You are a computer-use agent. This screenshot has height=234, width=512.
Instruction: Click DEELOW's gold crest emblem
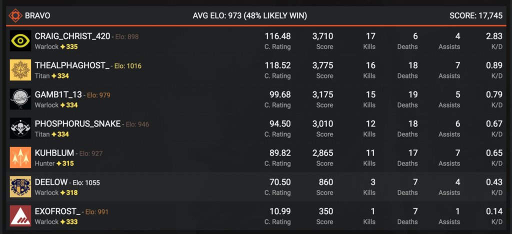(20, 186)
